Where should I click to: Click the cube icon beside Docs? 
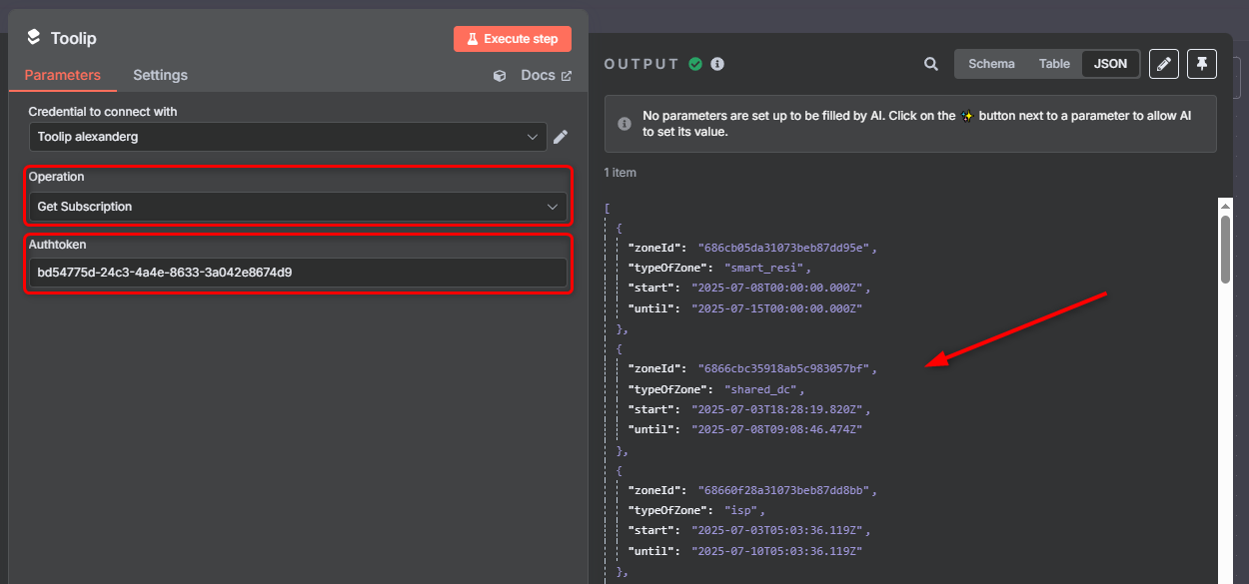pyautogui.click(x=500, y=76)
